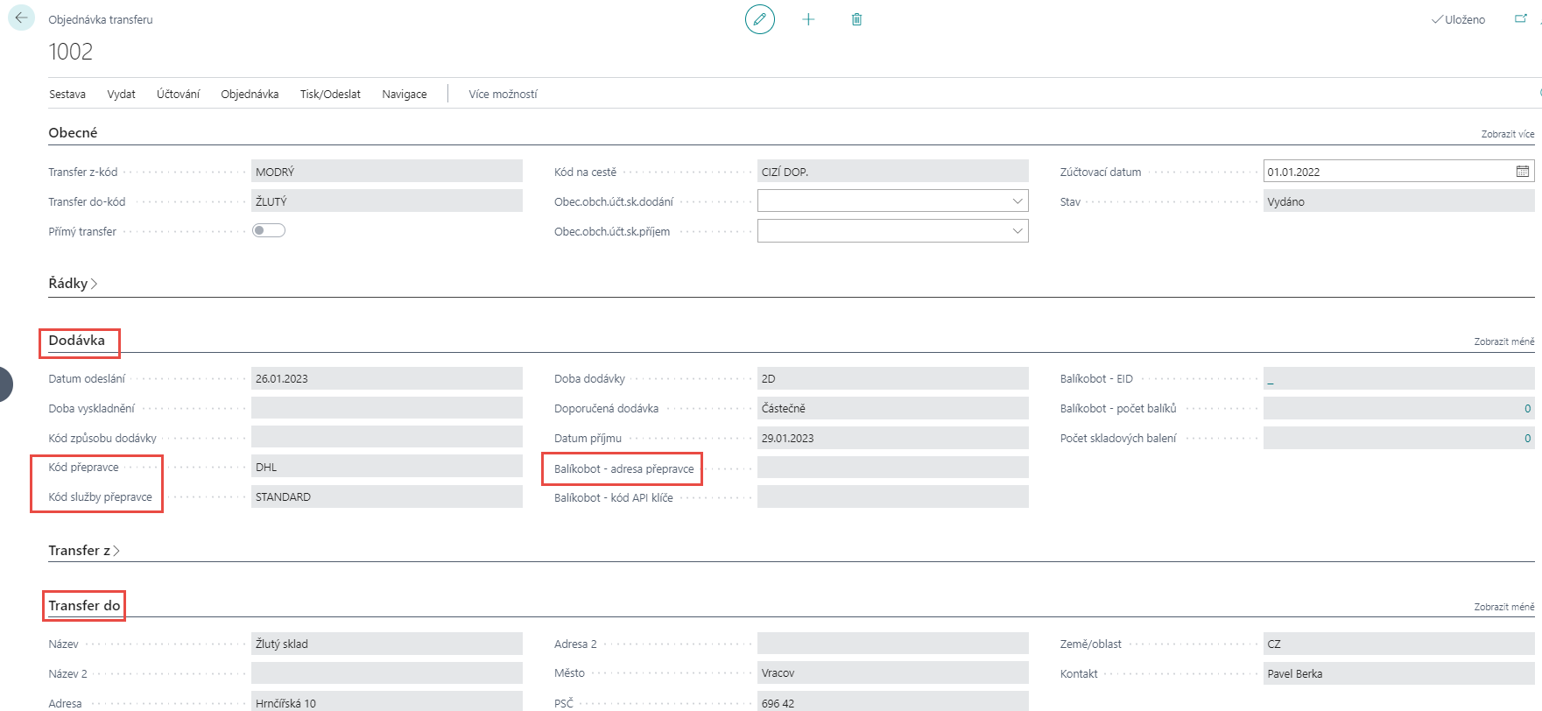Click the Zúčtovací datum input field
Image resolution: width=1542 pixels, height=711 pixels.
(1388, 172)
